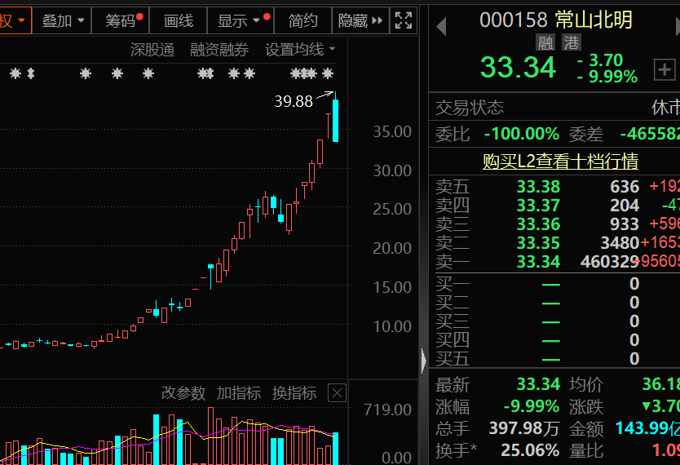680x465 pixels.
Task: Open the 显示 display dropdown
Action: click(239, 20)
